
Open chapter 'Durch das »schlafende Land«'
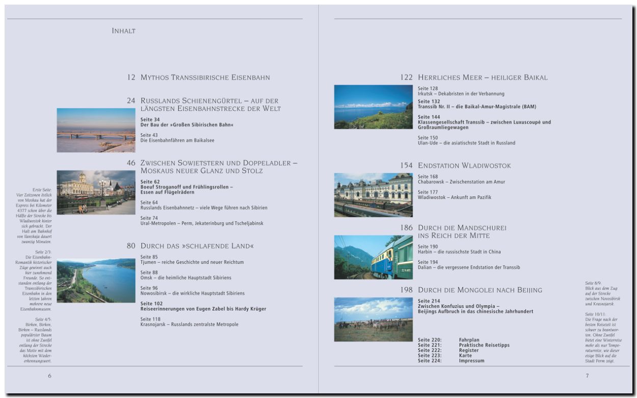[x=197, y=246]
